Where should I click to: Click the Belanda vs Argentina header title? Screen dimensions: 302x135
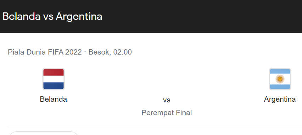(52, 17)
